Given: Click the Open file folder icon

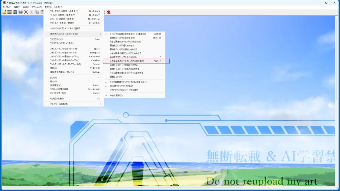Looking at the screenshot, I should [4, 12].
